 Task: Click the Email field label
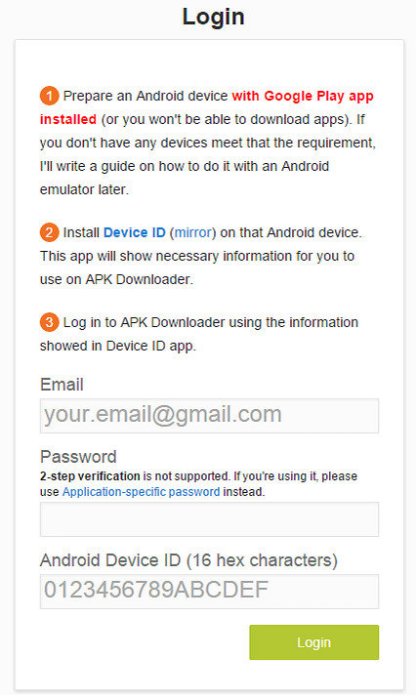pos(62,385)
